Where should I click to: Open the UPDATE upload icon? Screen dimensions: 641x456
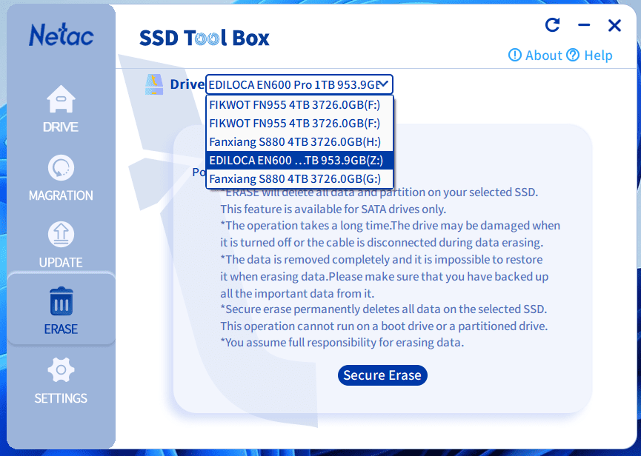61,235
